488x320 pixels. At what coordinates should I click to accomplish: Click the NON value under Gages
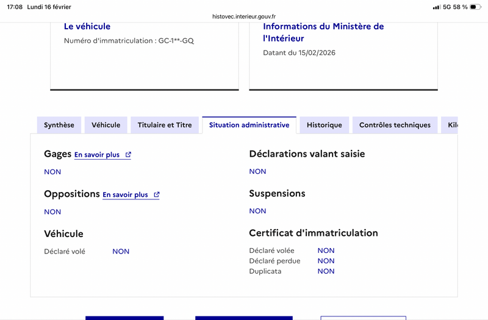tap(52, 172)
